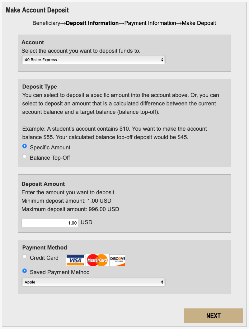Image resolution: width=249 pixels, height=329 pixels.
Task: Click the account dropdown stepper arrows
Action: [x=163, y=60]
